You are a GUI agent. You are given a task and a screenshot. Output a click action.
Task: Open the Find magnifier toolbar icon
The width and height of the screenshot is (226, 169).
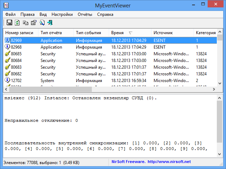tap(42, 23)
